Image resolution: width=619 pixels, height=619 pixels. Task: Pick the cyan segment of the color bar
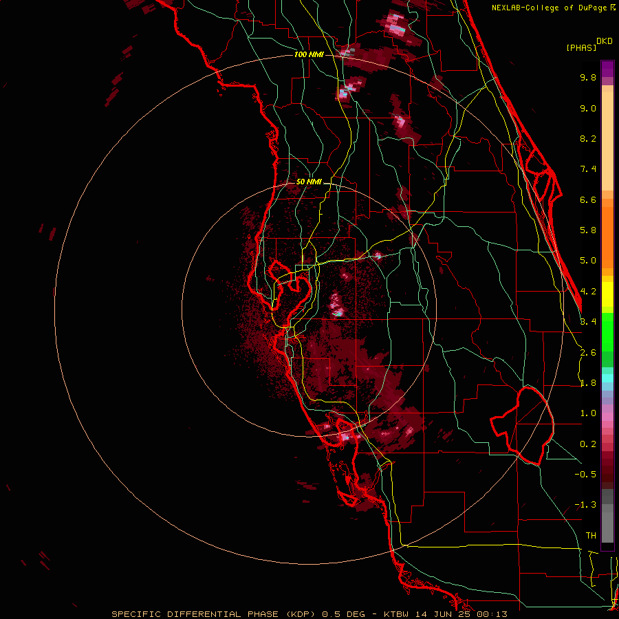pyautogui.click(x=607, y=378)
